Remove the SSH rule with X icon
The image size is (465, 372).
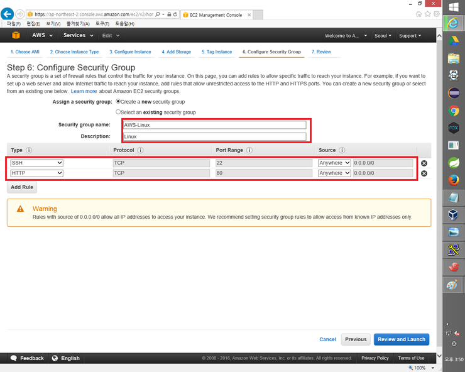pos(424,163)
